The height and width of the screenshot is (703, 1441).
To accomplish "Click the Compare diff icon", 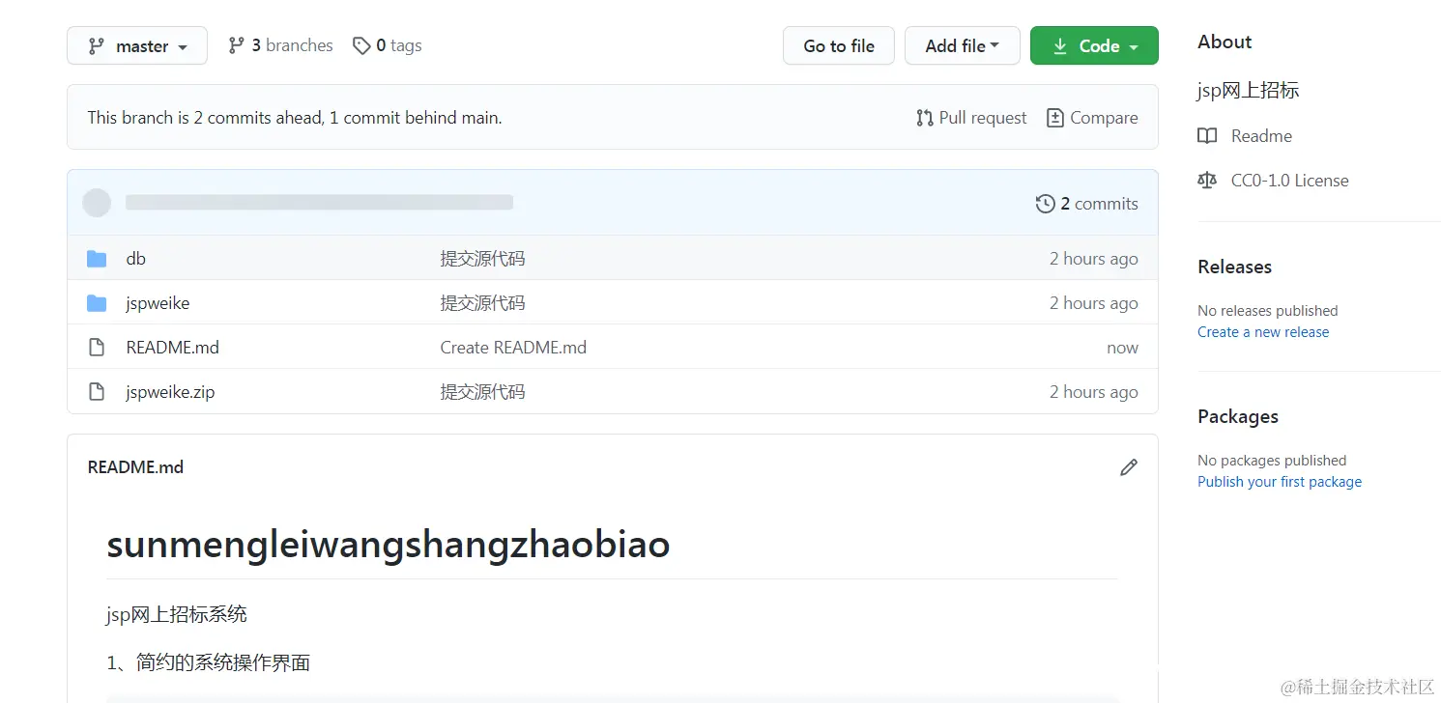I will pos(1055,118).
